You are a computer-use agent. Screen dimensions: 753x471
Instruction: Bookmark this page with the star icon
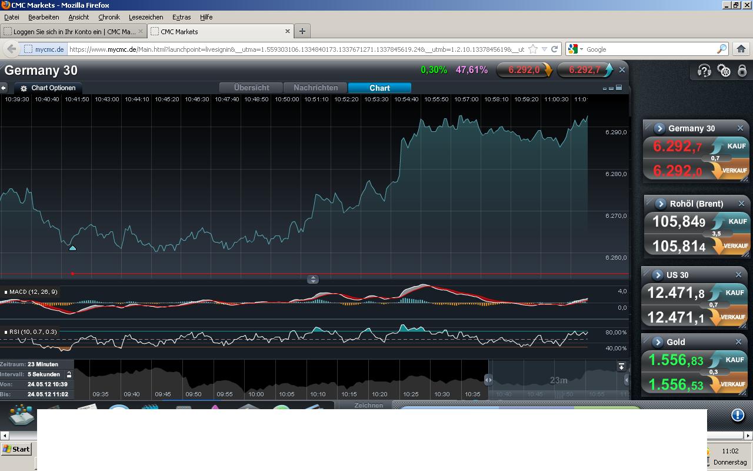(x=533, y=49)
